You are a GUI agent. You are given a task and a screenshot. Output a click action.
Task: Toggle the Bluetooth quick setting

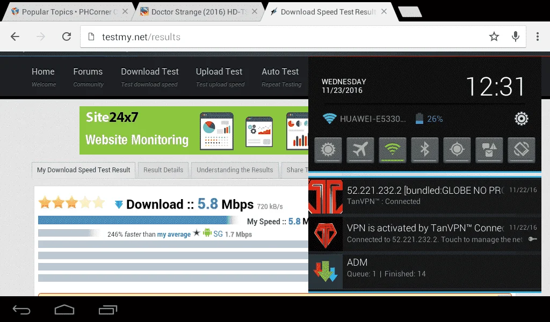[425, 150]
